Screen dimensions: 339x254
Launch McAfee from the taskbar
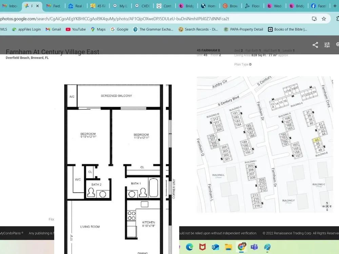tap(202, 247)
